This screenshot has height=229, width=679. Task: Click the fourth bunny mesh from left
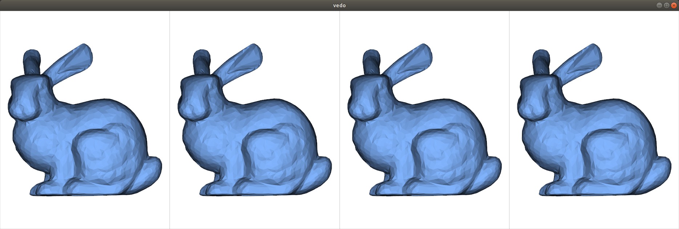click(x=594, y=120)
